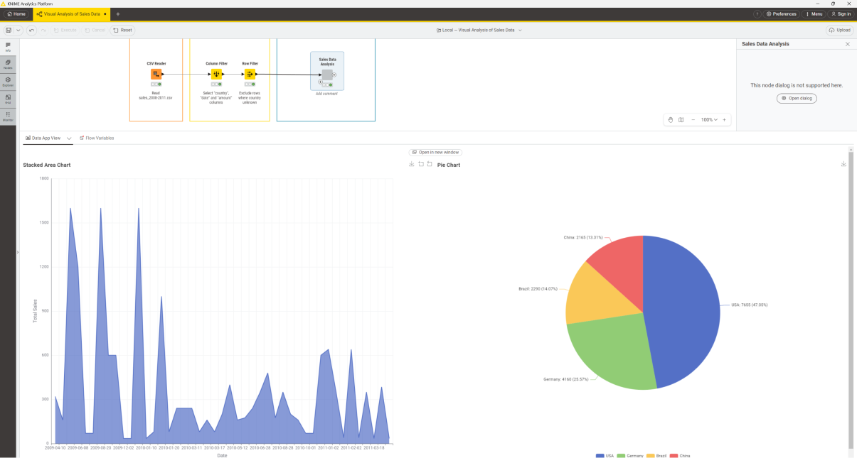Select the CSV Reader node
This screenshot has width=857, height=458.
tap(156, 73)
